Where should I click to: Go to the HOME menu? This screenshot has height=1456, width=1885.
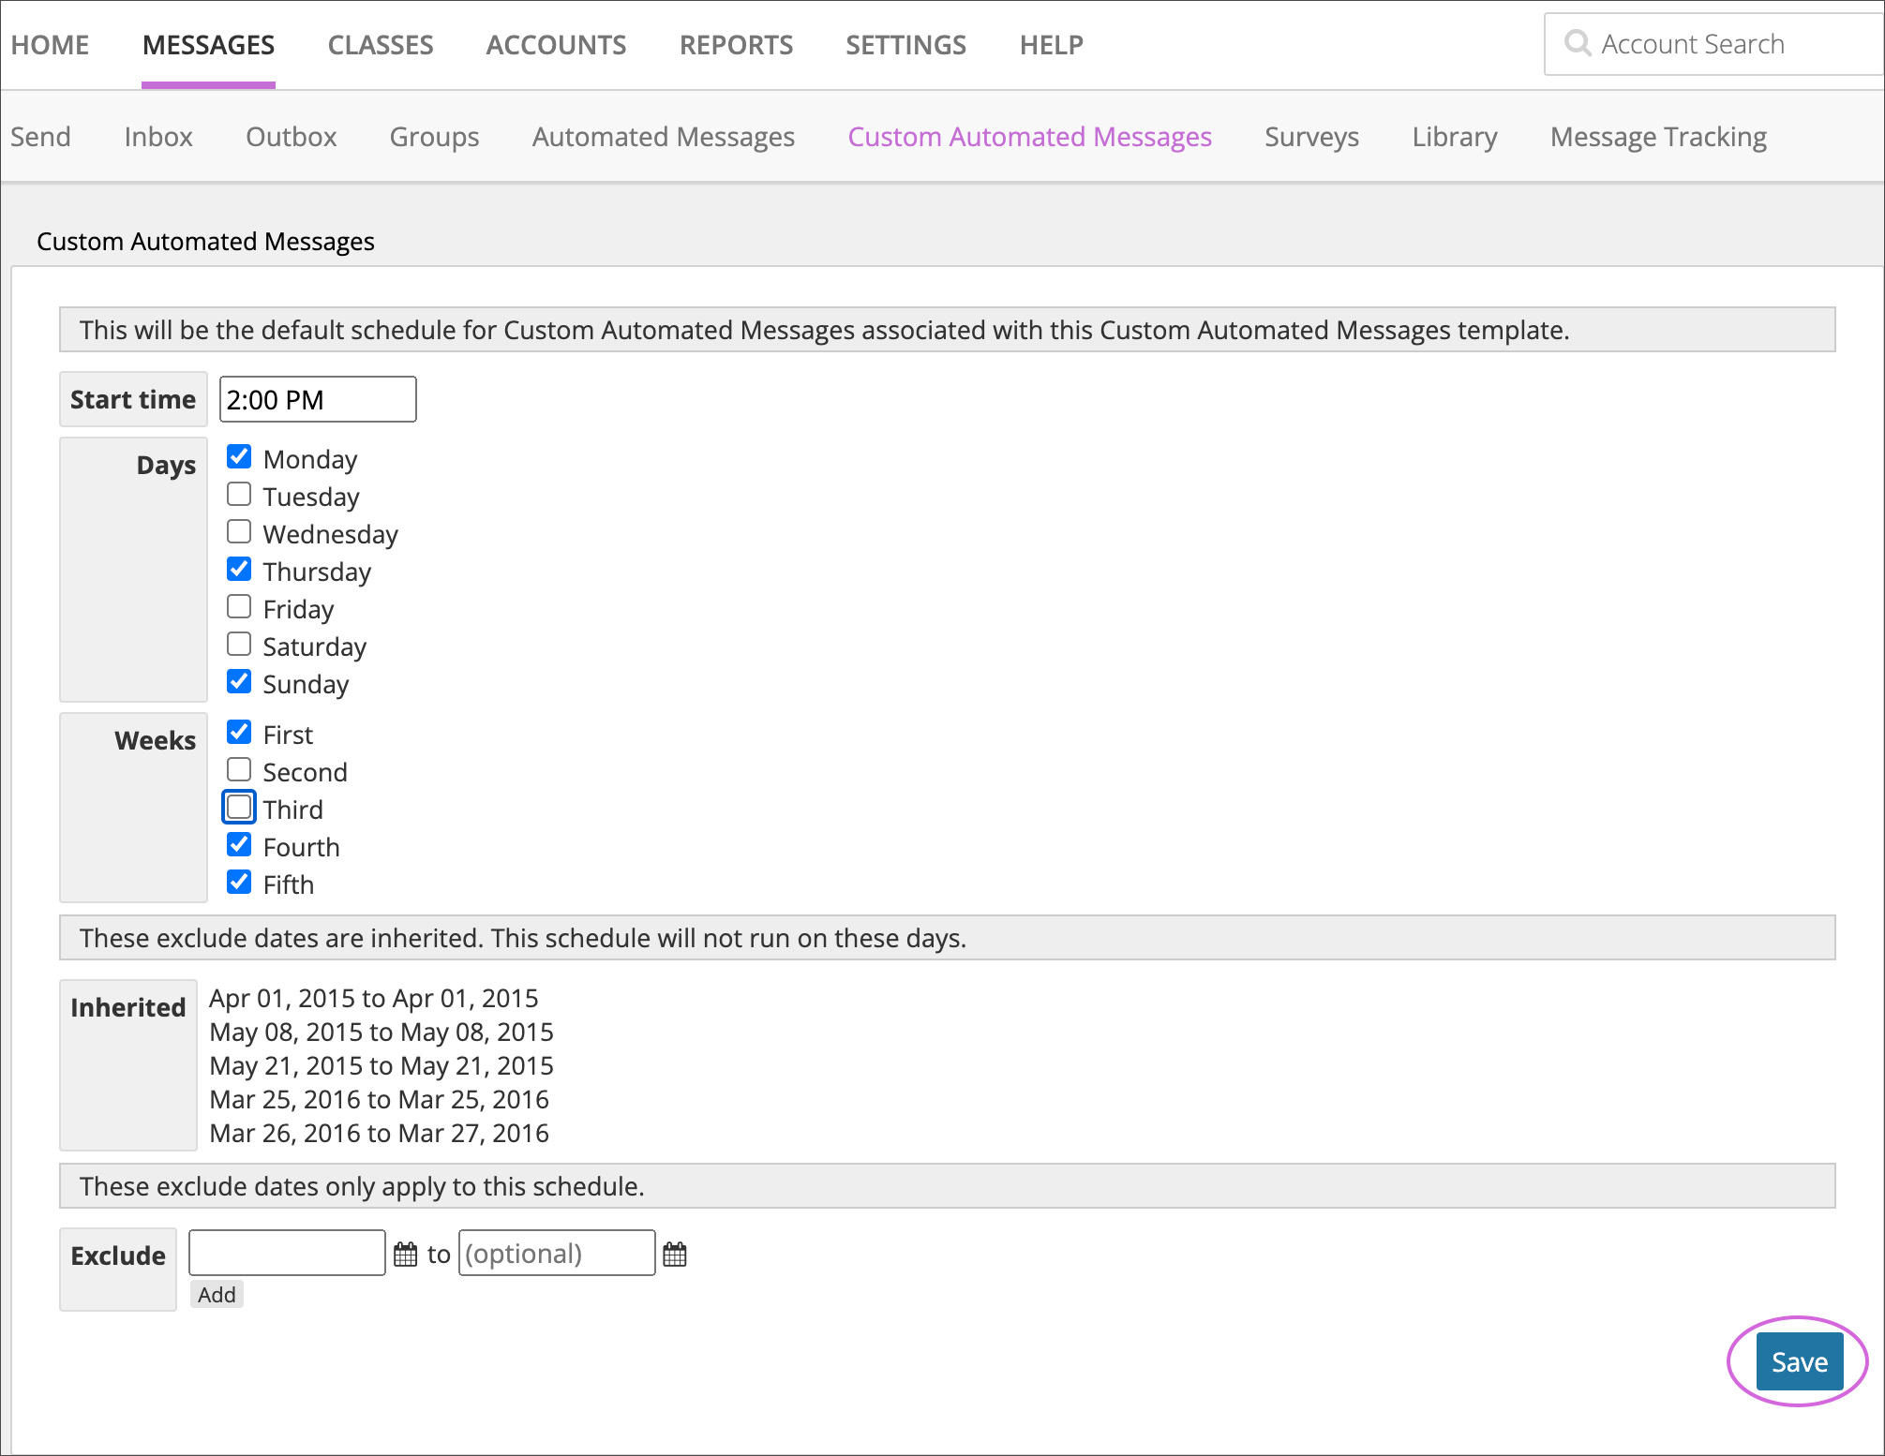[x=50, y=44]
